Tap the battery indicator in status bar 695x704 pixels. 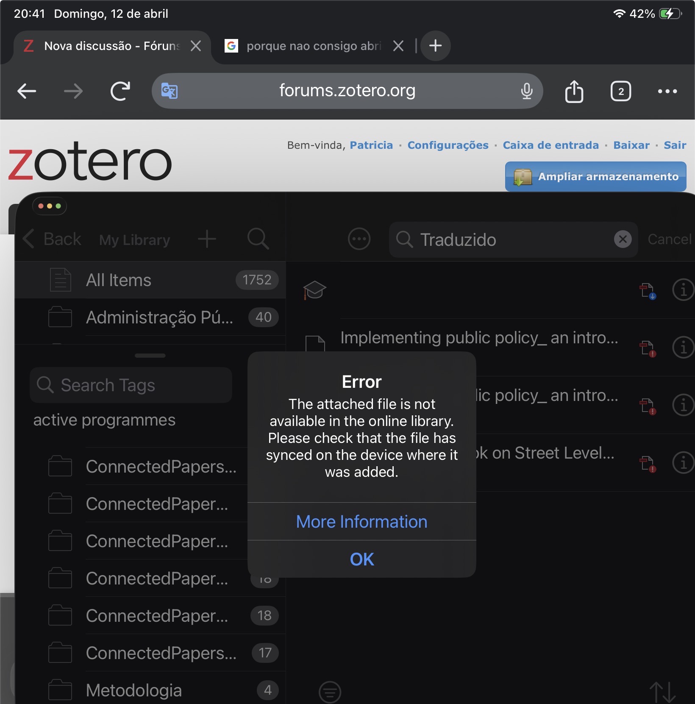point(670,14)
